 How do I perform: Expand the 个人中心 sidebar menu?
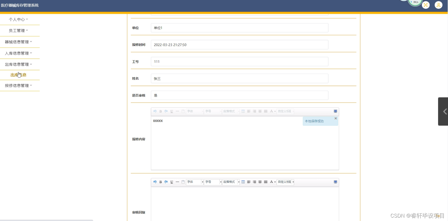coord(18,20)
